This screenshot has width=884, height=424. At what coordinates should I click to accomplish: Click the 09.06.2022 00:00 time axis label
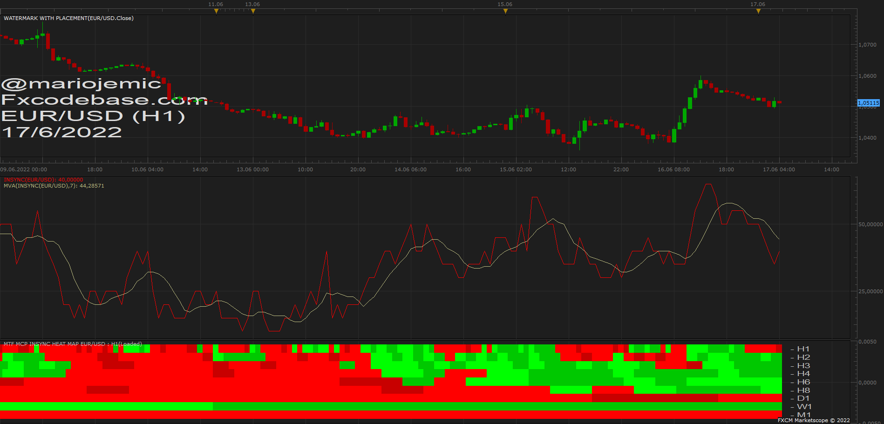[24, 169]
